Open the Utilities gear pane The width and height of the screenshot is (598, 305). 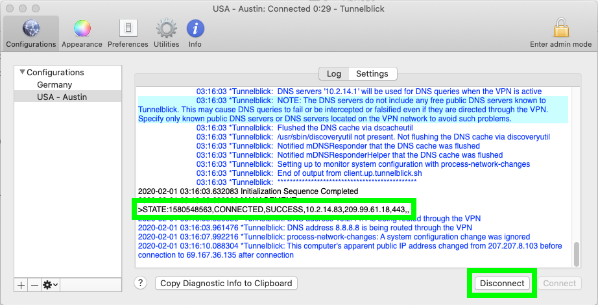(x=166, y=34)
